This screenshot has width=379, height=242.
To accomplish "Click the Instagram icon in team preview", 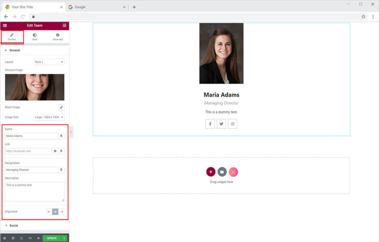I will tap(232, 124).
